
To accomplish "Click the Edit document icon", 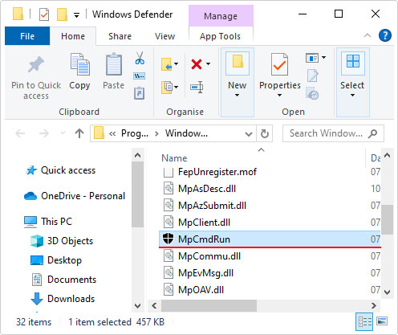I will [312, 76].
